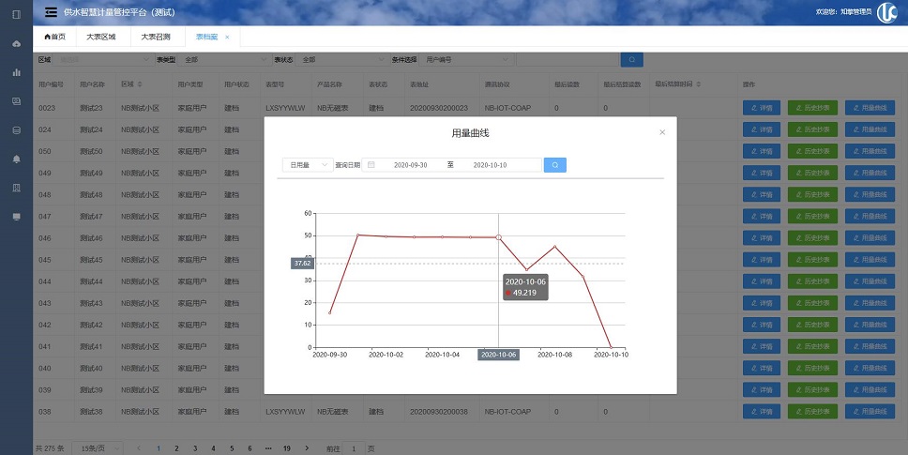Click the 用户编号 column header
The height and width of the screenshot is (455, 908).
[51, 84]
